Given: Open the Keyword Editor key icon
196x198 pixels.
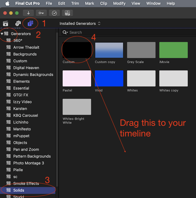Looking at the screenshot, I should point(41,13).
